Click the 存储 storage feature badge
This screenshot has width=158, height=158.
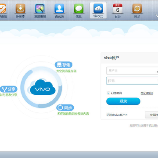point(64,65)
